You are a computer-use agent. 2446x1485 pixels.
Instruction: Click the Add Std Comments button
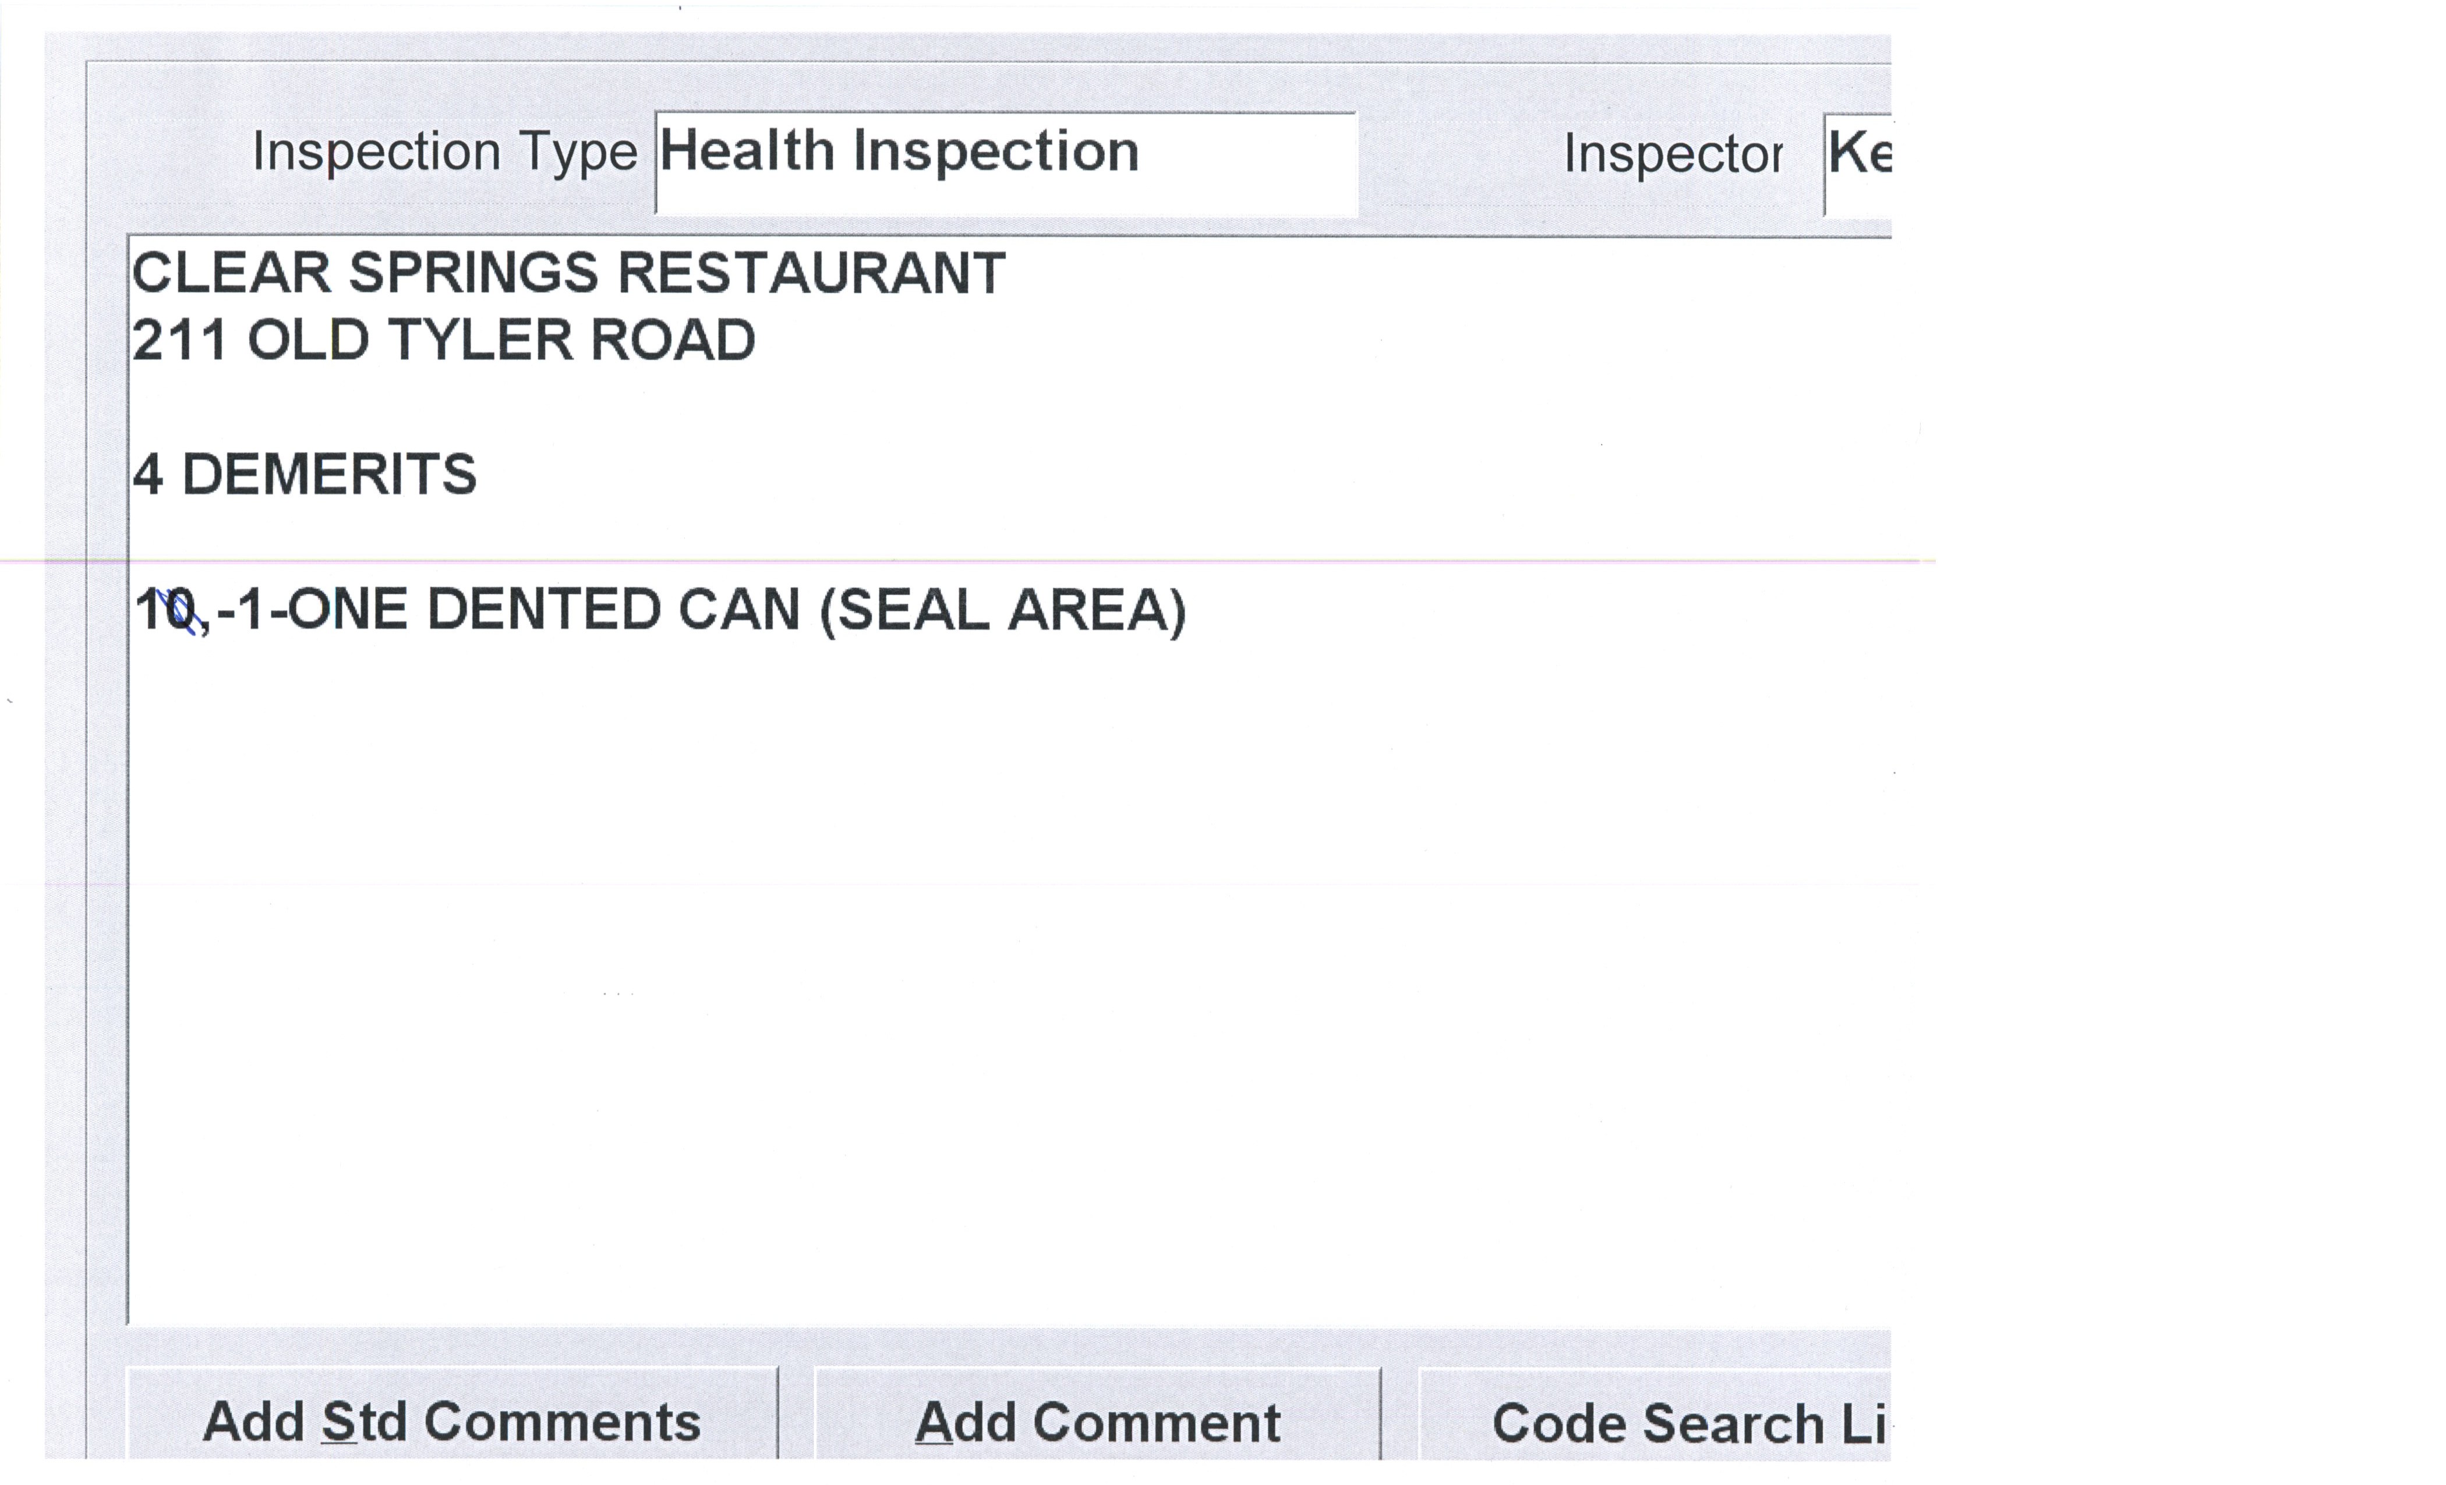[x=452, y=1422]
